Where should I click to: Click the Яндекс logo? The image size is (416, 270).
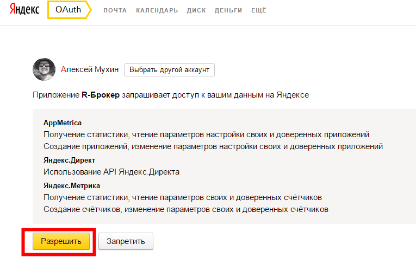pyautogui.click(x=24, y=9)
